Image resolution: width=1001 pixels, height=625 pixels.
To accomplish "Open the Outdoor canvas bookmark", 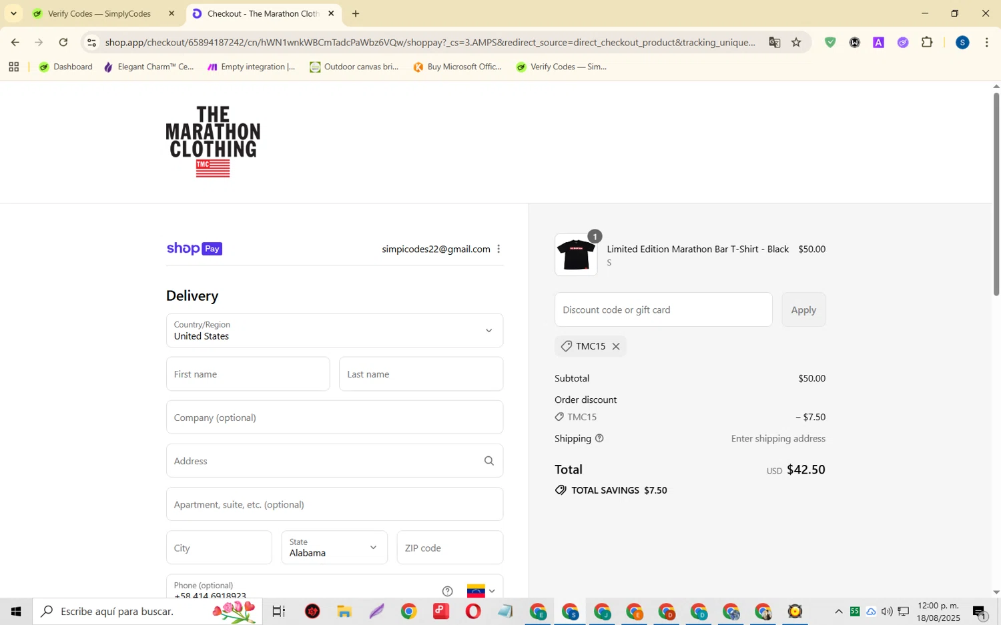I will click(x=354, y=67).
